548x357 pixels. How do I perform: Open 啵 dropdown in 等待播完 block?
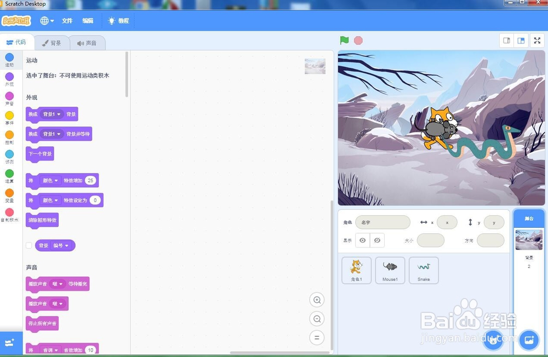(x=58, y=284)
